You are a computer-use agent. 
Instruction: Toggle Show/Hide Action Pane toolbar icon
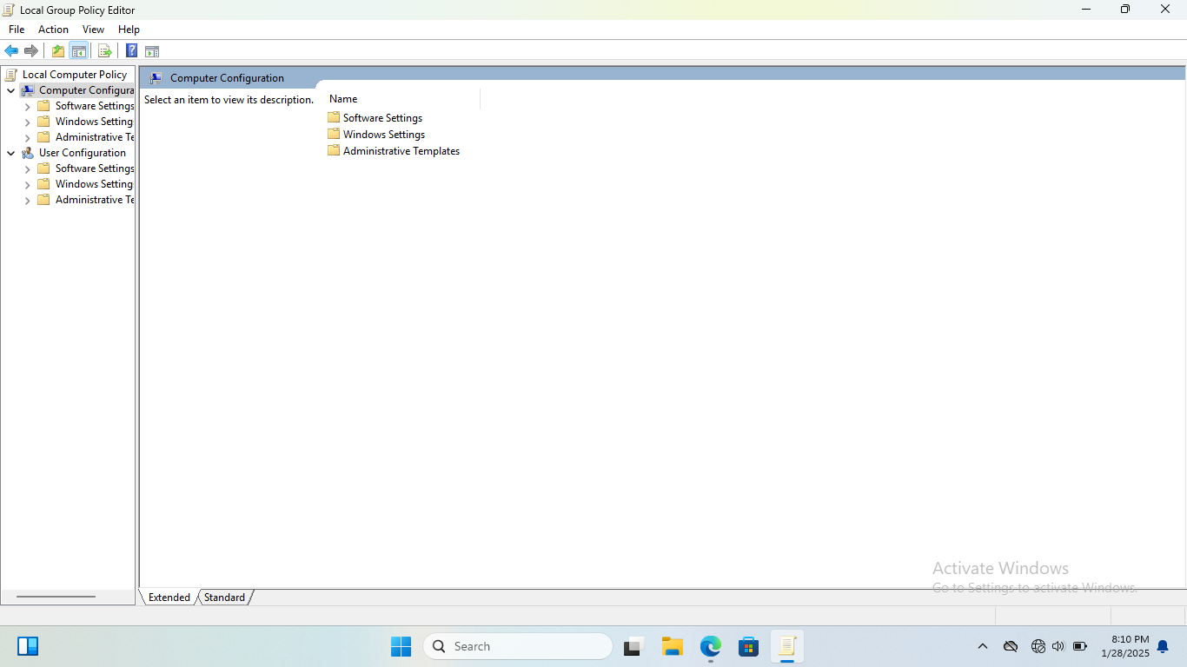(152, 51)
